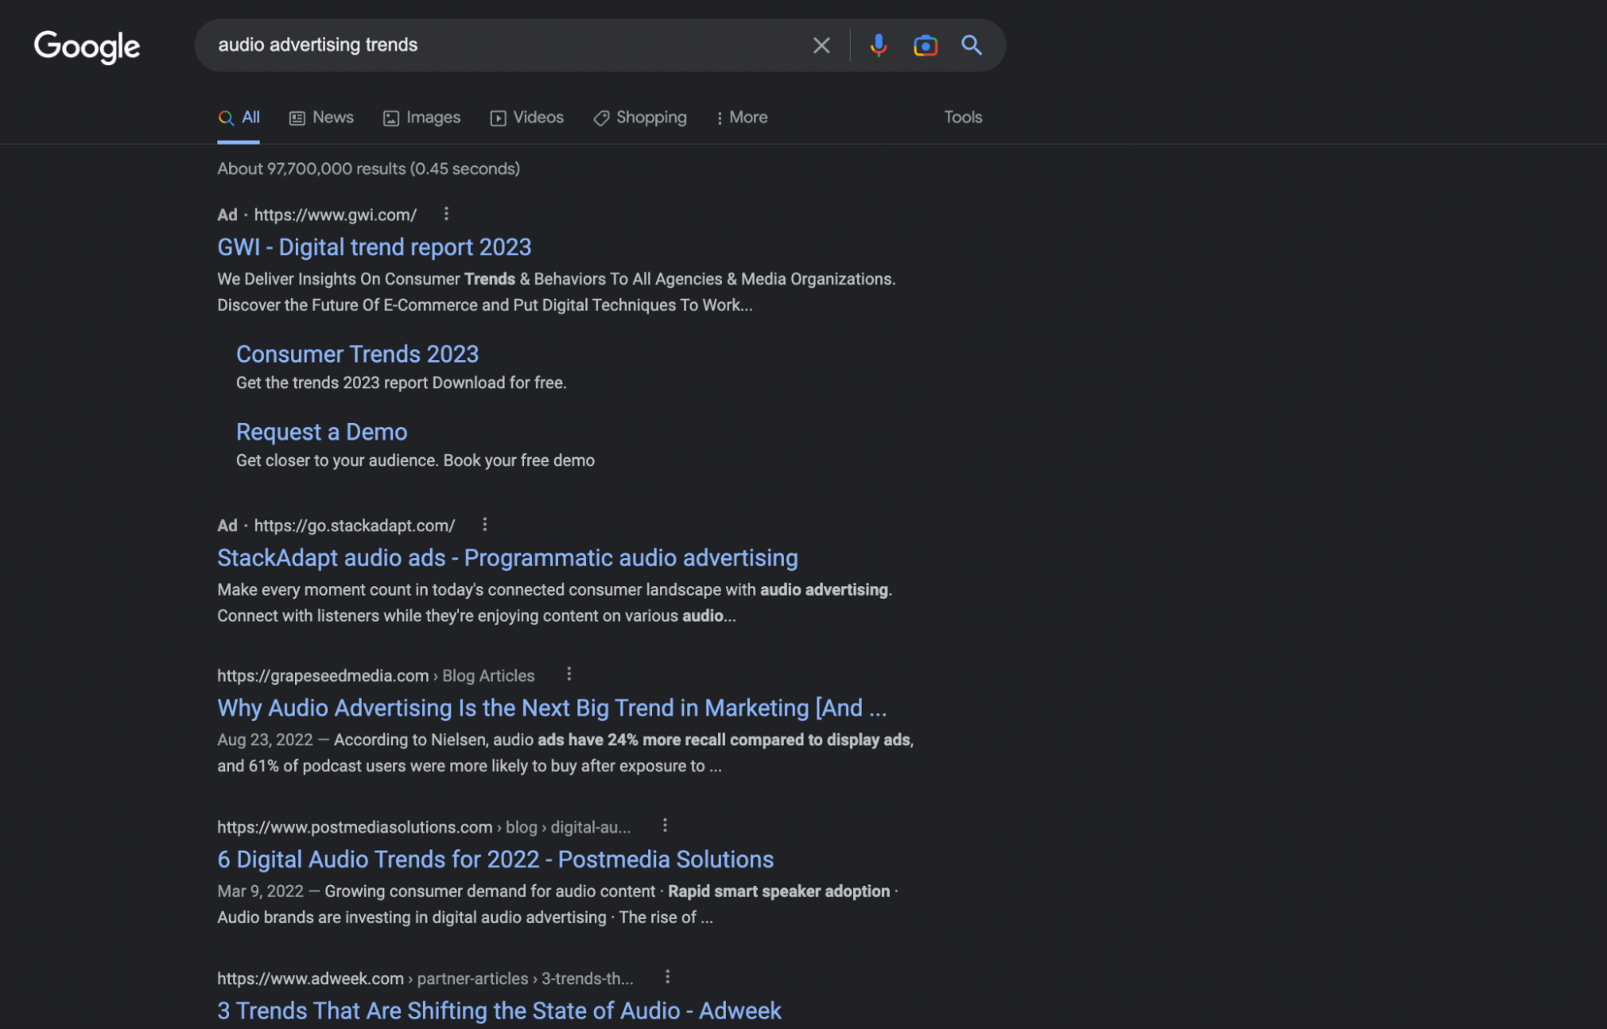Open search by image camera icon
Screen dimensions: 1607x1029
[x=925, y=46]
